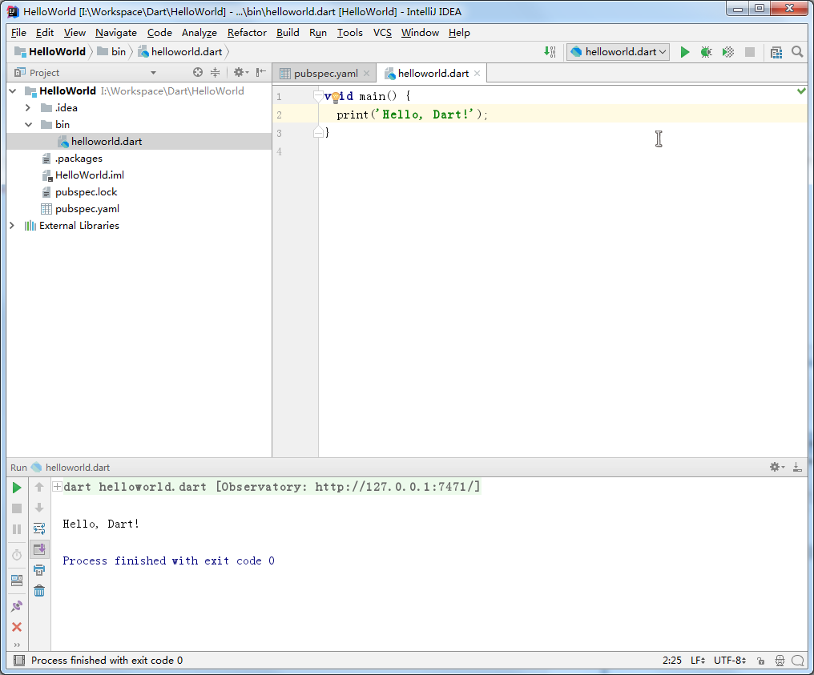Click the Tools menu
Viewport: 814px width, 675px height.
[350, 33]
